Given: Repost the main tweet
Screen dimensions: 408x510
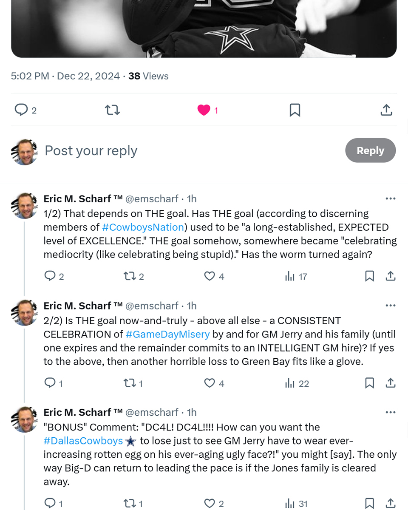Looking at the screenshot, I should (112, 110).
